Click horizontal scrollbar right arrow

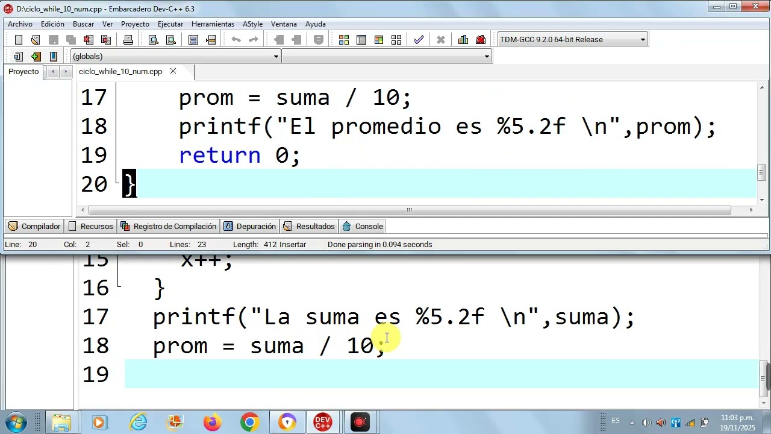tap(751, 210)
